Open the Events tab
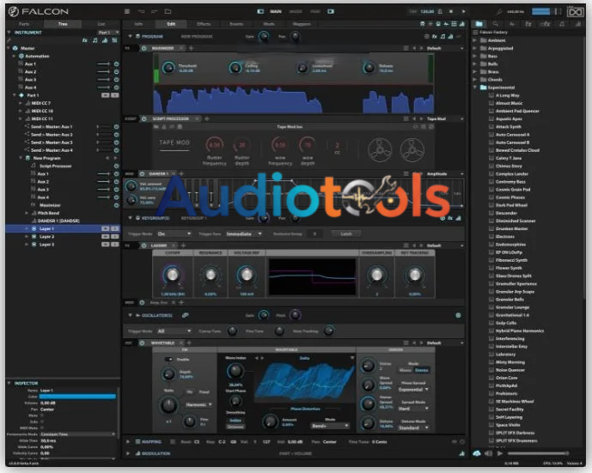Viewport: 592px width, 473px height. (x=236, y=24)
